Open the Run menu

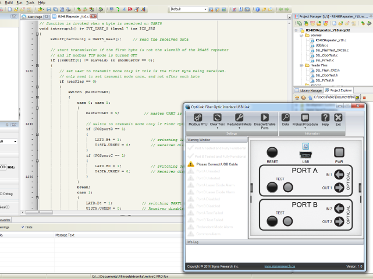[x=19, y=2]
